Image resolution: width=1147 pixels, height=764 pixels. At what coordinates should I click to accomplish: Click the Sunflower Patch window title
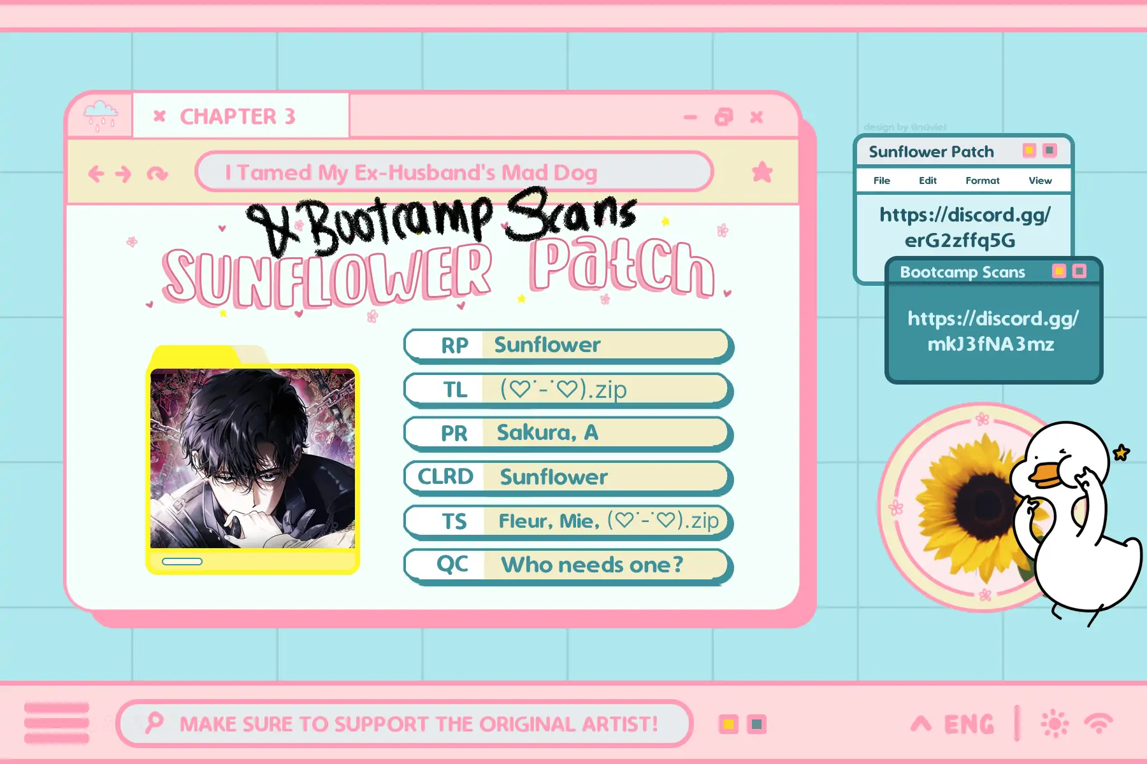click(931, 152)
